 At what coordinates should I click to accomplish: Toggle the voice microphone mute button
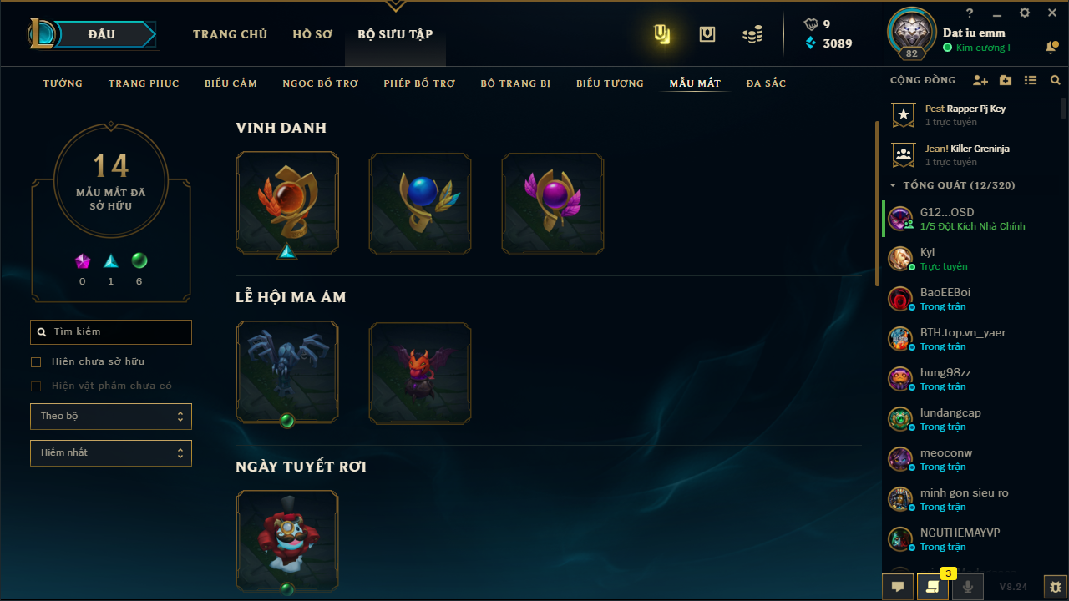(968, 587)
